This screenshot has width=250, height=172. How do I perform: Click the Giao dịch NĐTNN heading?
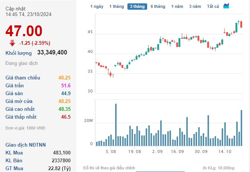click(25, 145)
